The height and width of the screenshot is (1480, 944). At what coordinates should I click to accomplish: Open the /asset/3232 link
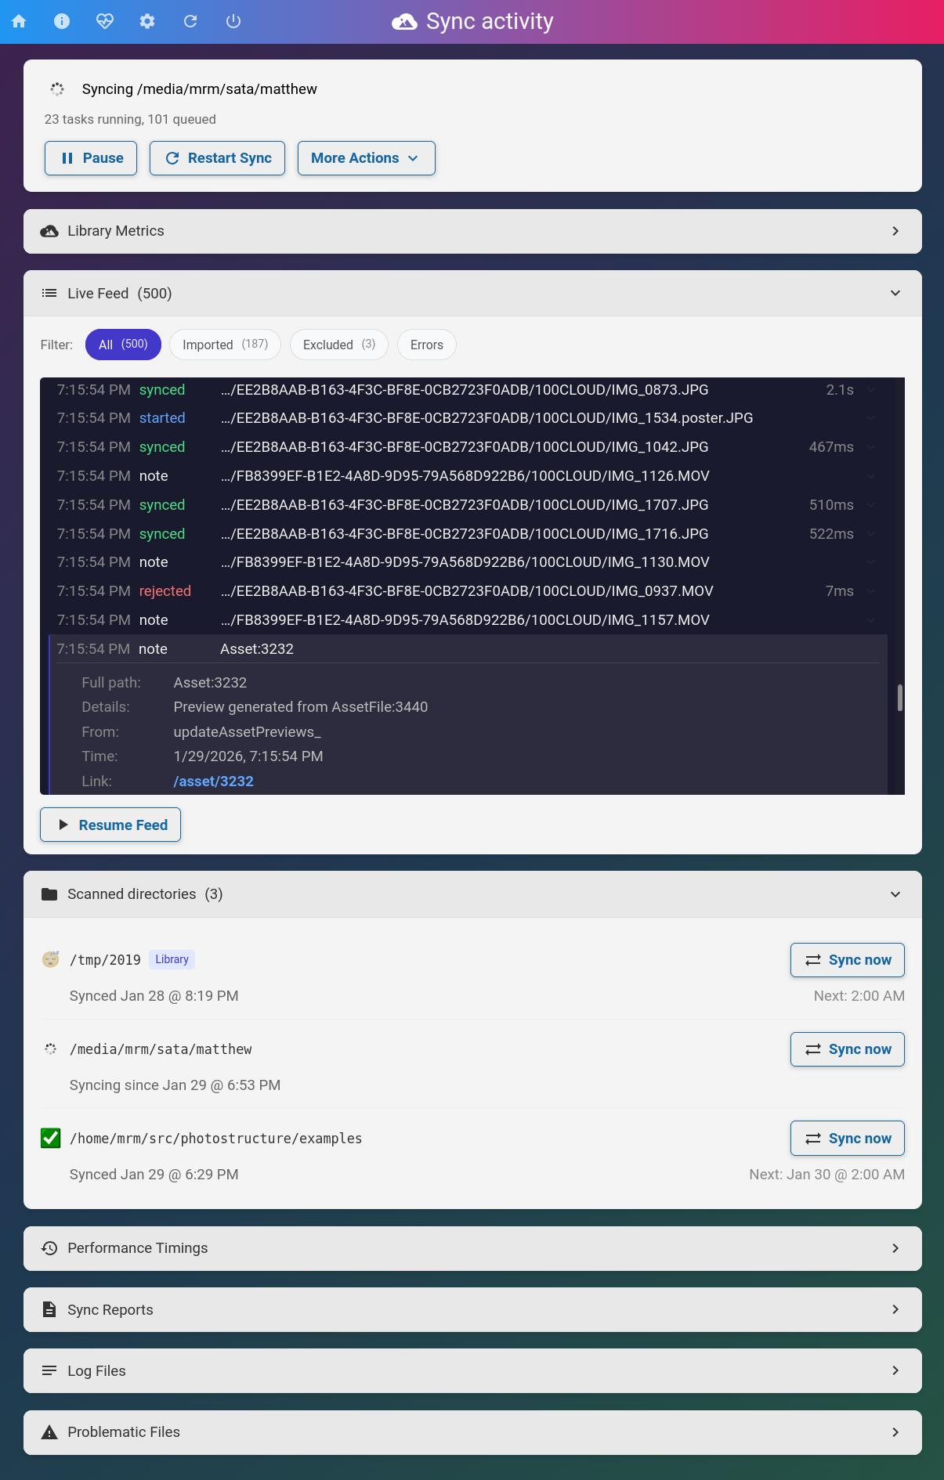213,781
